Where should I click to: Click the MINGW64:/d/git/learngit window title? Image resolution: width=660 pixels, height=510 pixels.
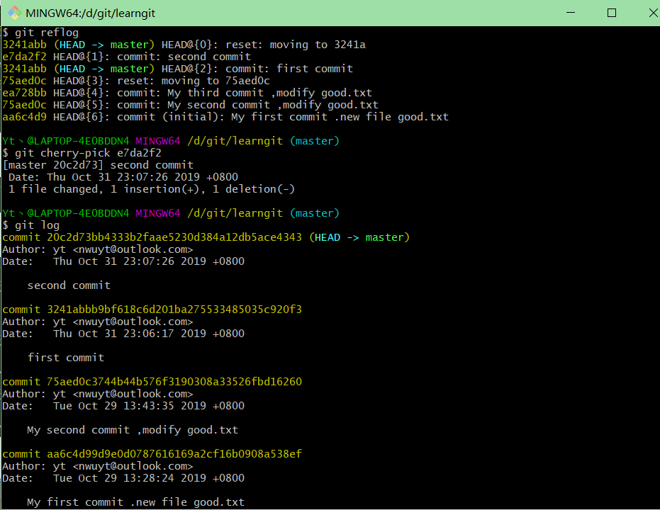click(x=91, y=13)
